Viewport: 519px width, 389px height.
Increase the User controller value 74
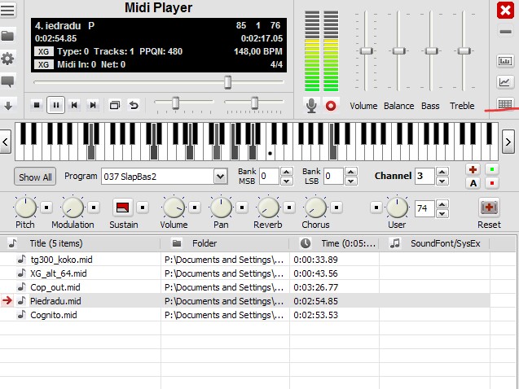[442, 204]
